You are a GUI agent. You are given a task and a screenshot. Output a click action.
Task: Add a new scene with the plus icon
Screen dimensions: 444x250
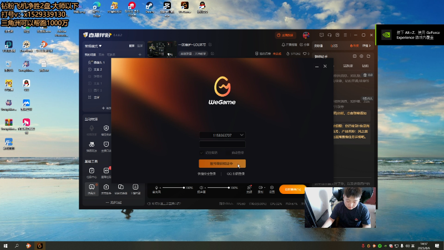tap(140, 54)
